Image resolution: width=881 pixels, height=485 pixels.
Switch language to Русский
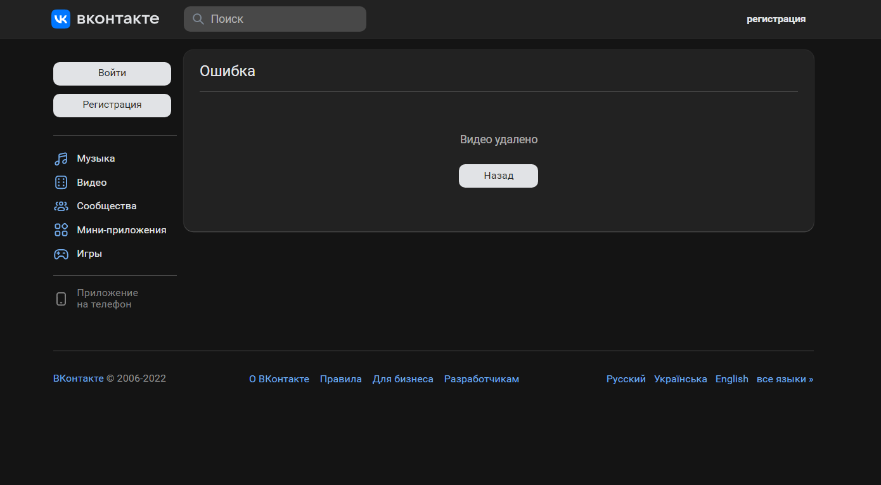(626, 379)
